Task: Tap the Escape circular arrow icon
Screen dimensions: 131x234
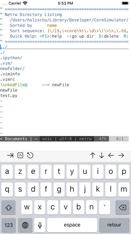Action: click(30, 155)
